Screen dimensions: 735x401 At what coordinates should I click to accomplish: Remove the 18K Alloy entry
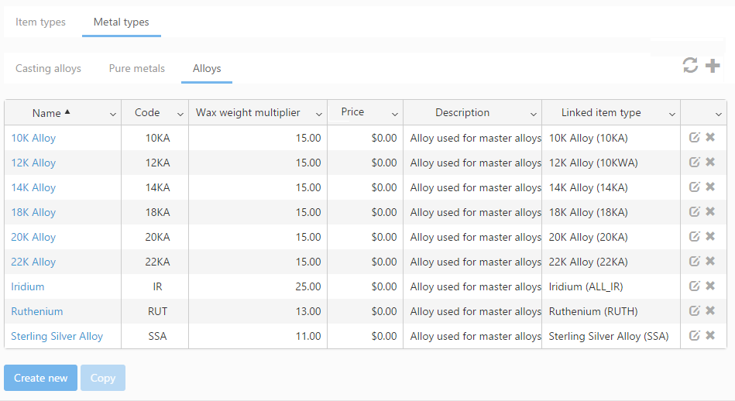point(710,212)
